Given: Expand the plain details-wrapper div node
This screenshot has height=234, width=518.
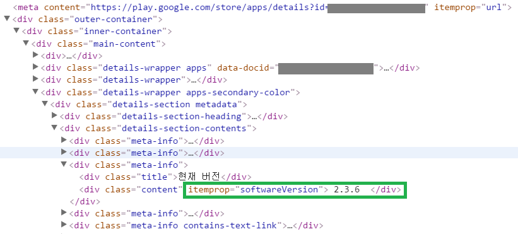Looking at the screenshot, I should (36, 79).
